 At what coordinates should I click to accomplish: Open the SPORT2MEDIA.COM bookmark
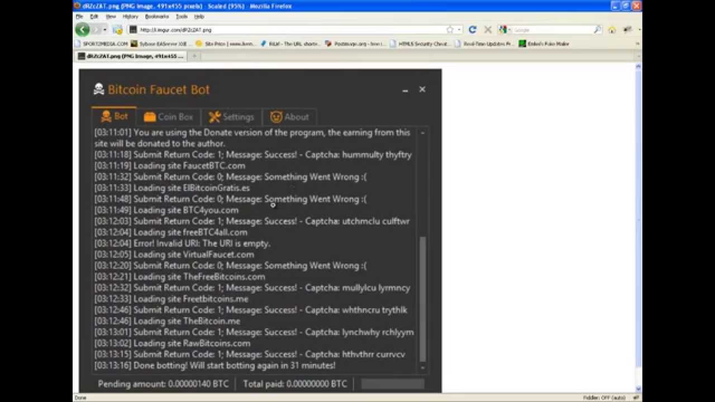point(101,44)
